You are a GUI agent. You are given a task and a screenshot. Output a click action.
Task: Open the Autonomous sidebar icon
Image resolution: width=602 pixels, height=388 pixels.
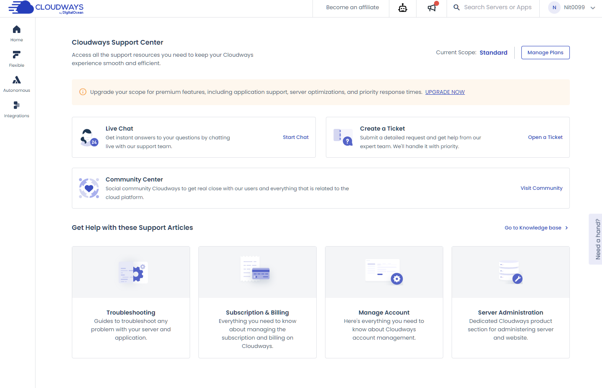[17, 80]
